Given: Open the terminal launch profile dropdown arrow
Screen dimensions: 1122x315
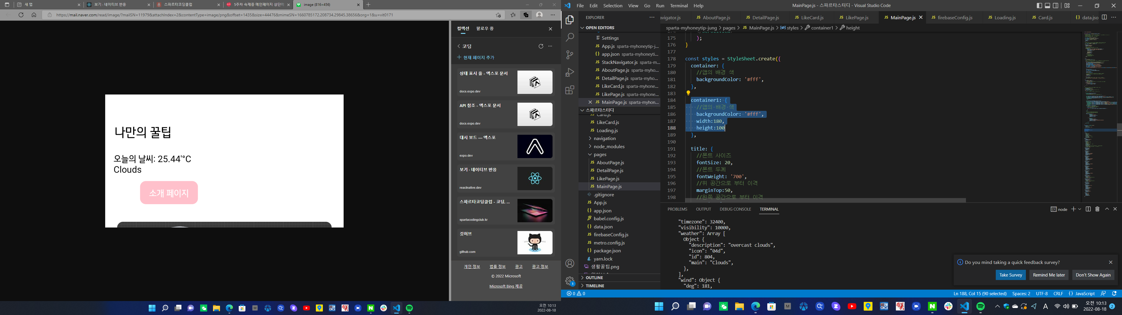Looking at the screenshot, I should pyautogui.click(x=1079, y=209).
